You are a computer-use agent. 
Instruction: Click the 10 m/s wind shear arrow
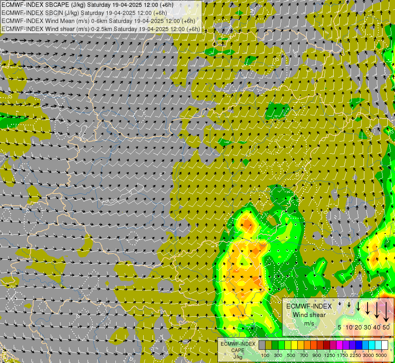[x=349, y=305]
